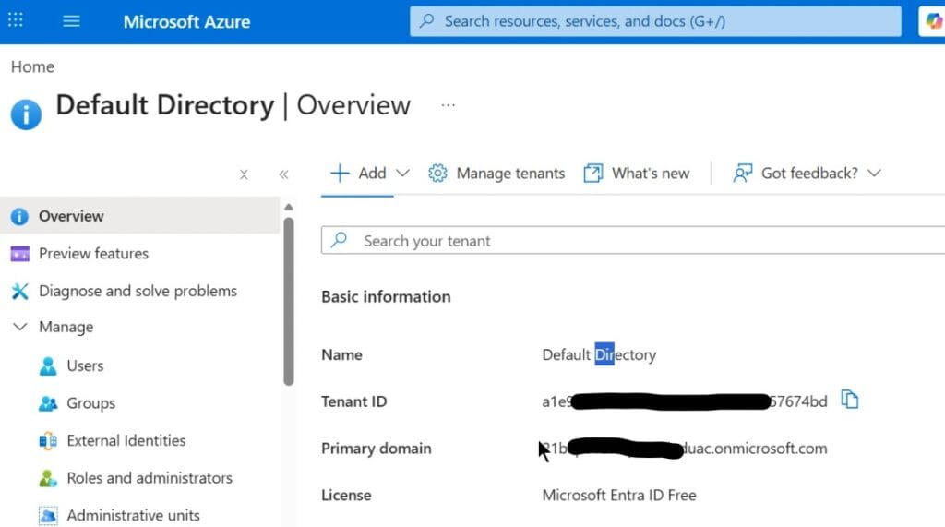Viewport: 945px width, 527px height.
Task: Click the Manage tenants gear icon
Action: point(437,174)
